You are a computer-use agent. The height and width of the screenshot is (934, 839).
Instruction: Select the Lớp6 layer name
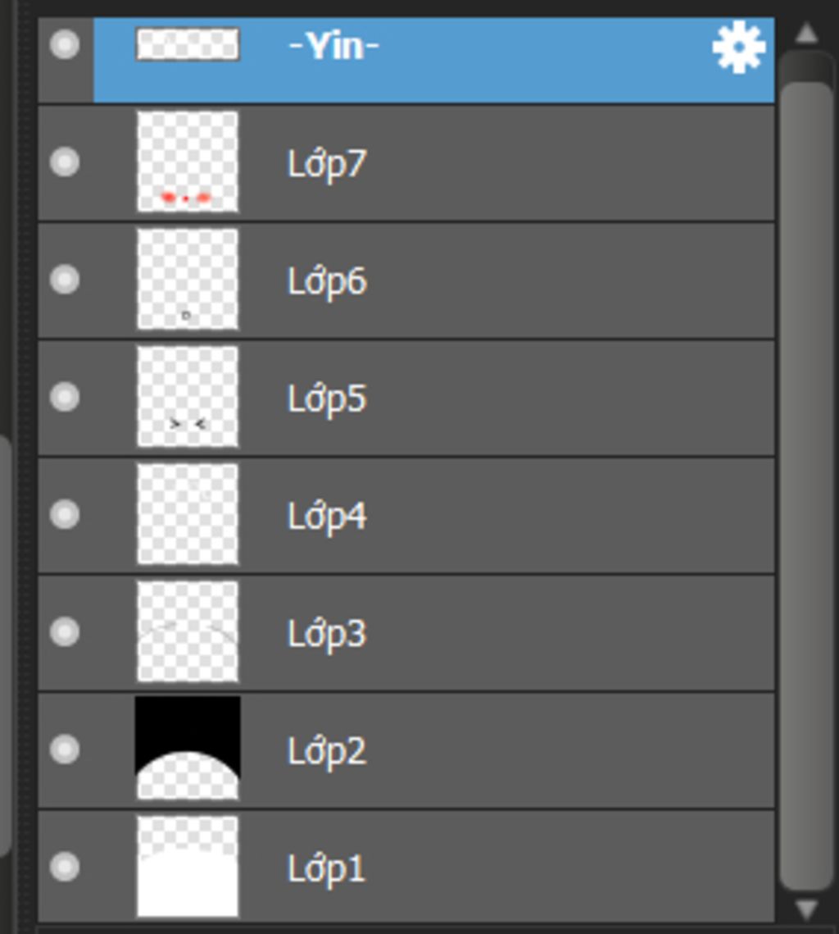[327, 281]
